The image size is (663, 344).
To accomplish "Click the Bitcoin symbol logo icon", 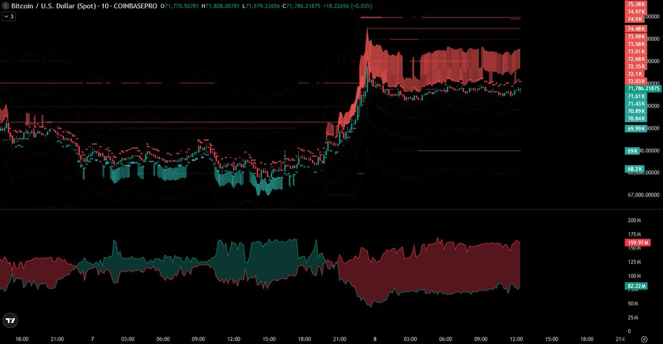I will [x=6, y=6].
